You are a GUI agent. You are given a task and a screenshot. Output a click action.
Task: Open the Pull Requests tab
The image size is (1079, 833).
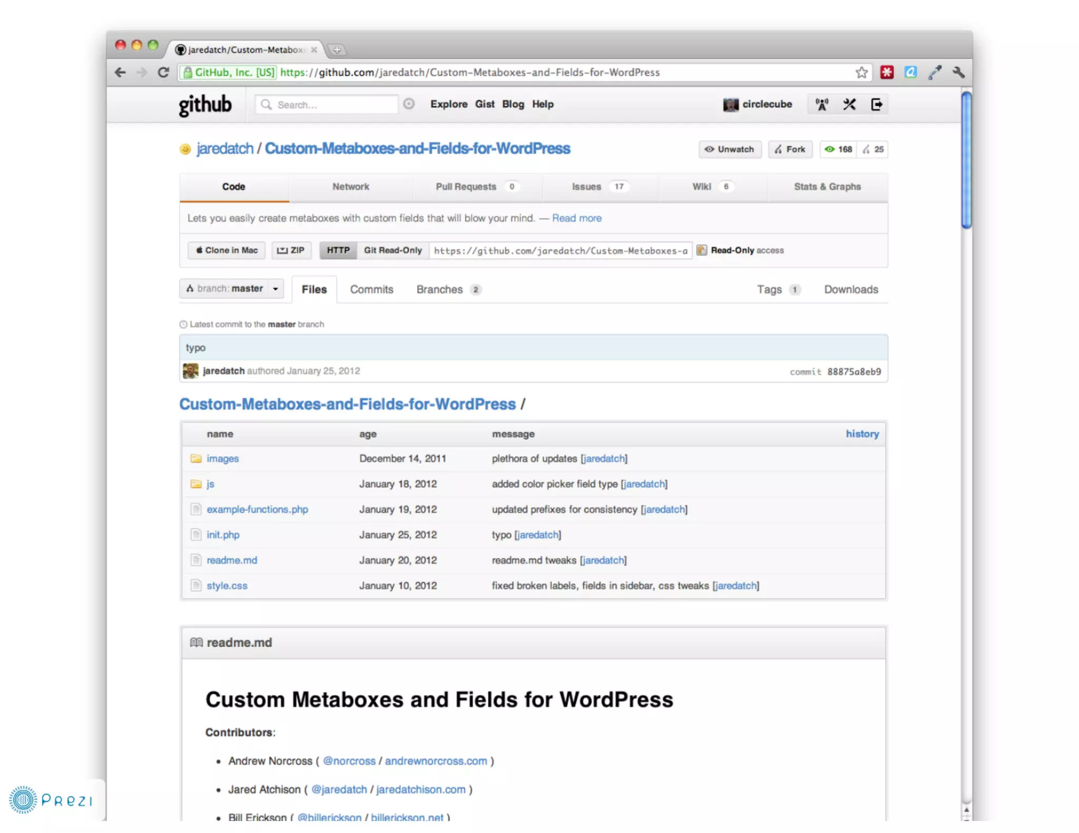(x=478, y=187)
